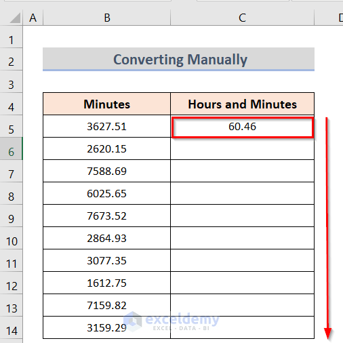Select row 9 header
The height and width of the screenshot is (343, 343).
coord(11,216)
